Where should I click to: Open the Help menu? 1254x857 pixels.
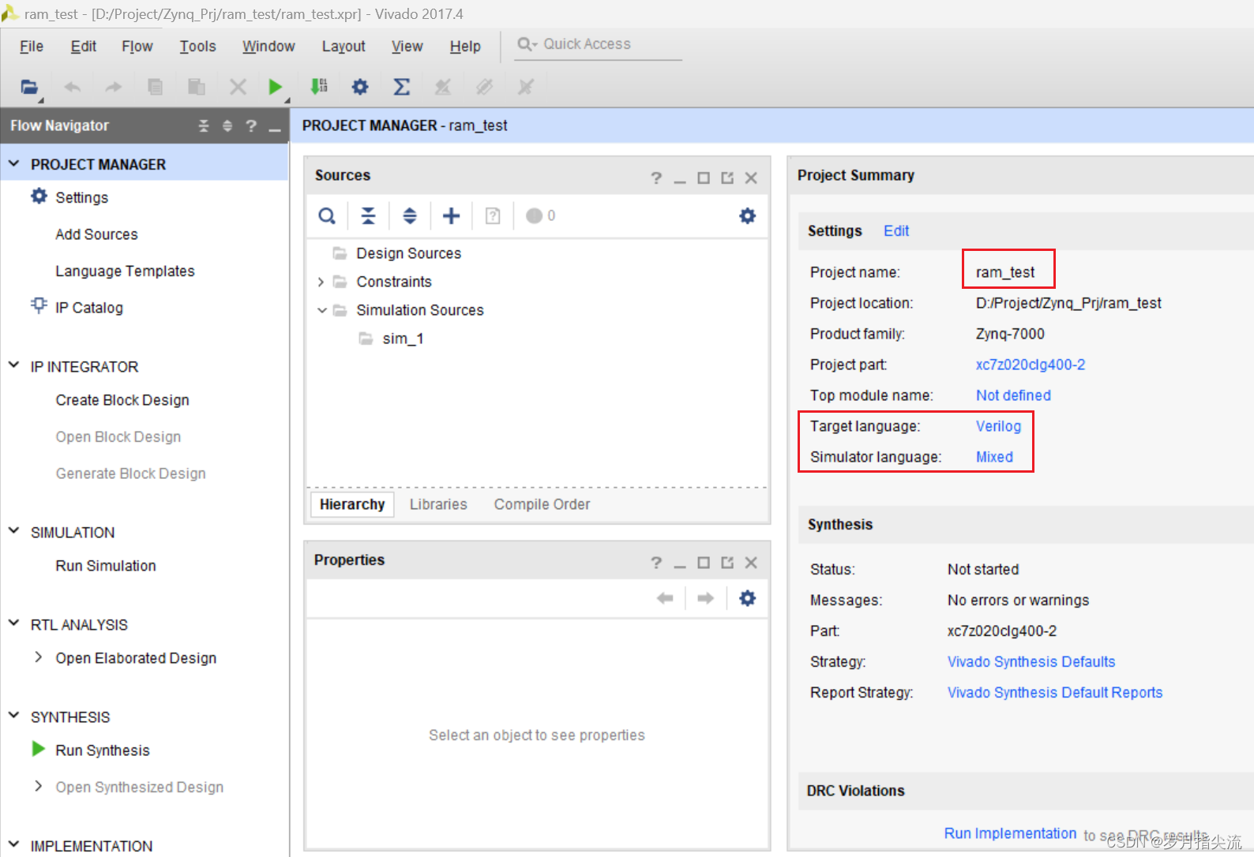(x=465, y=47)
